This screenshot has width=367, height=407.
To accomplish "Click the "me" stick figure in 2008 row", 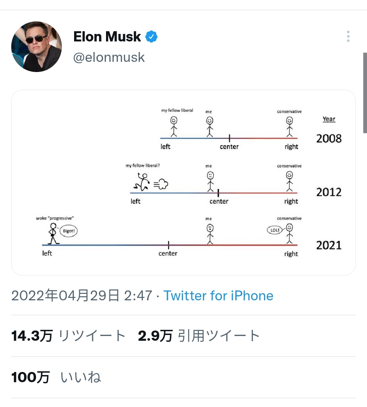I will pos(210,127).
